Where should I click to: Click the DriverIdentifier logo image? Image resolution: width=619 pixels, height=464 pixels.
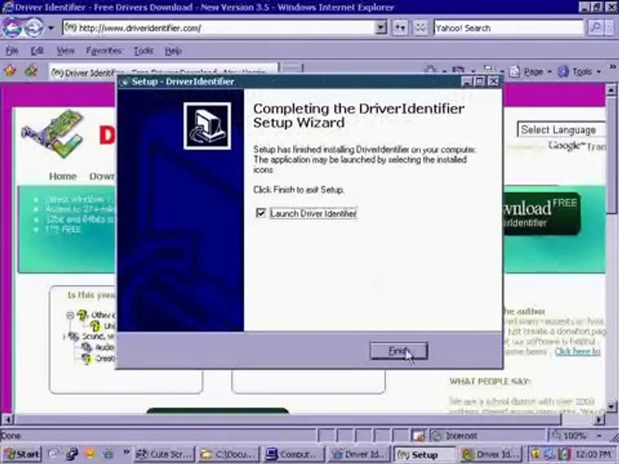coord(53,134)
